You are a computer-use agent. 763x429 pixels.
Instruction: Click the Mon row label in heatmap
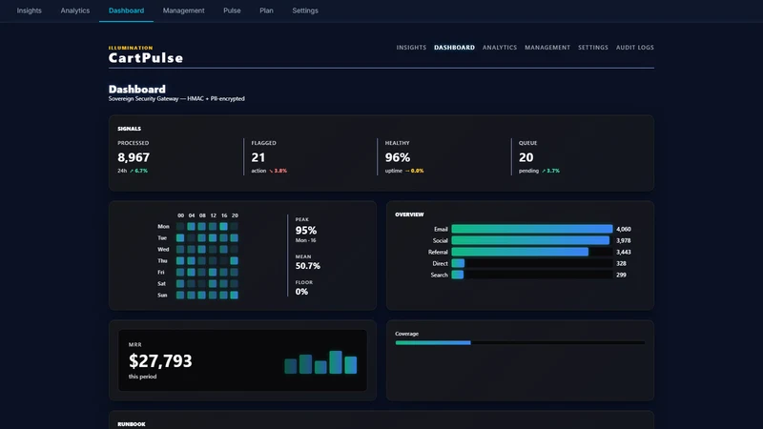(x=163, y=226)
